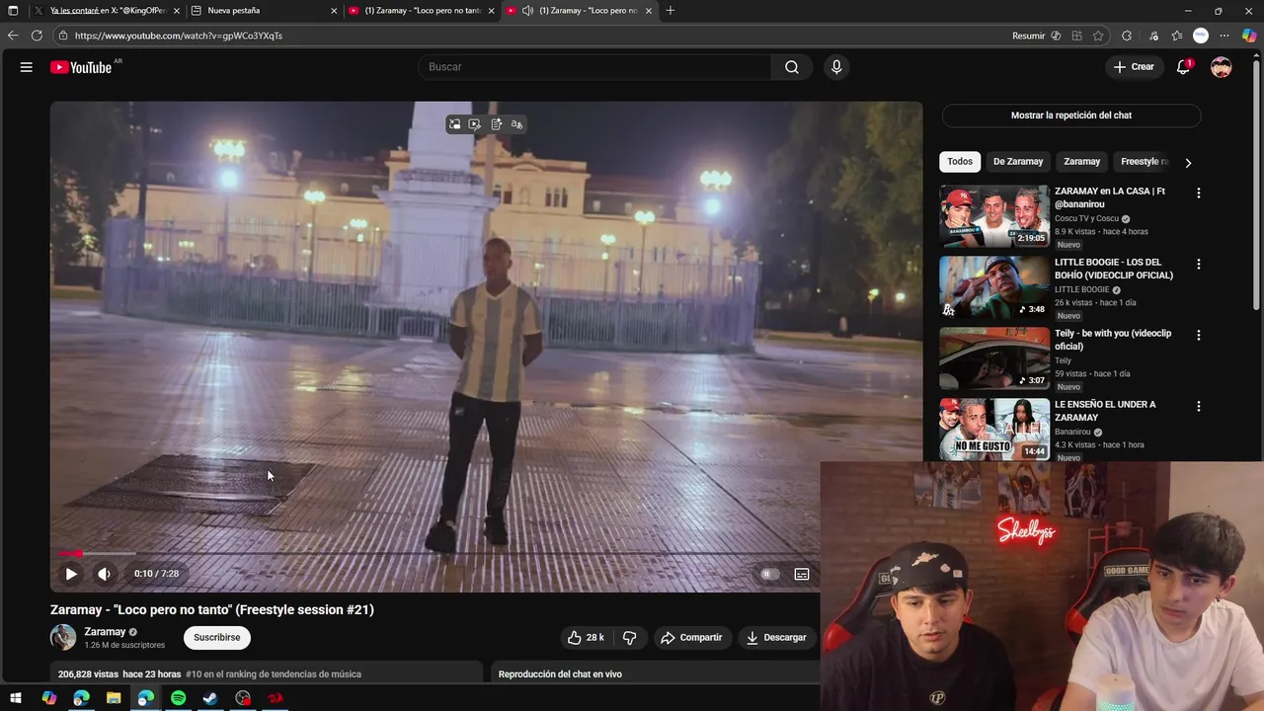This screenshot has width=1264, height=711.
Task: Select the De Zaramay filter chip
Action: 1018,162
